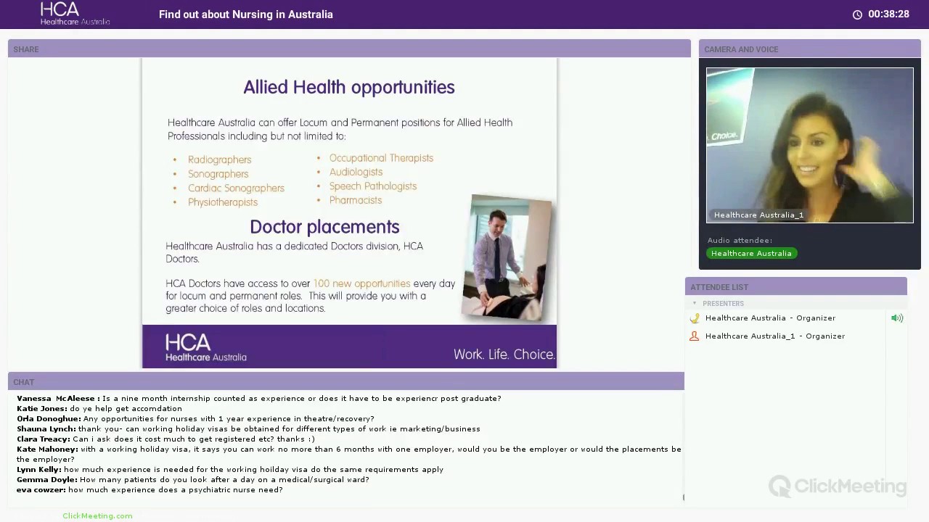Click the doctor photo on the slide

click(507, 257)
